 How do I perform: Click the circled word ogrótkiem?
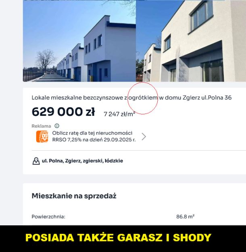143,98
